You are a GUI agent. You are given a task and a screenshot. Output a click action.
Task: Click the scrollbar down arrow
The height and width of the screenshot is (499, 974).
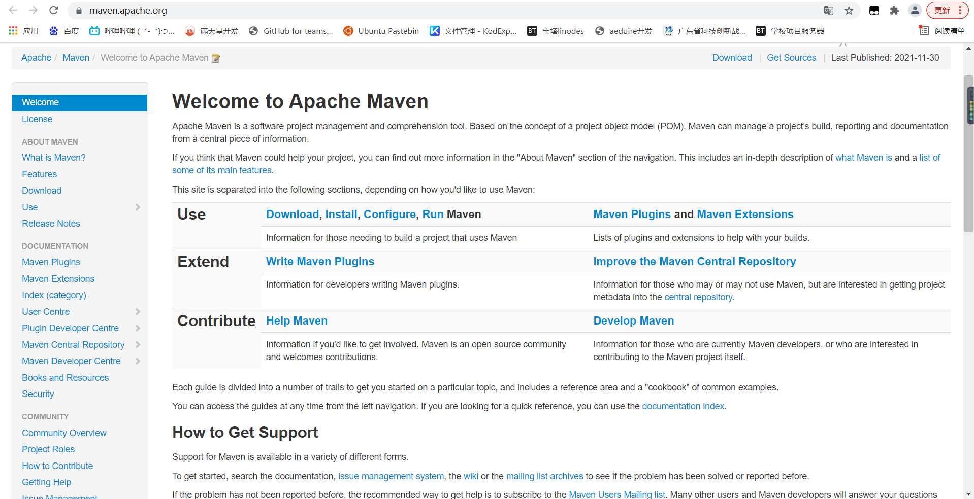click(969, 494)
